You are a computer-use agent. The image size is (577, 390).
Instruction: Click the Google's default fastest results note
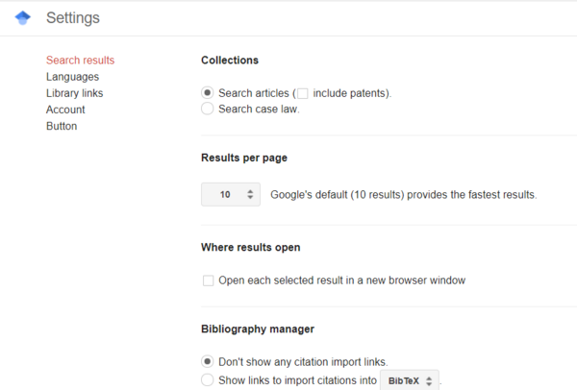click(x=404, y=195)
